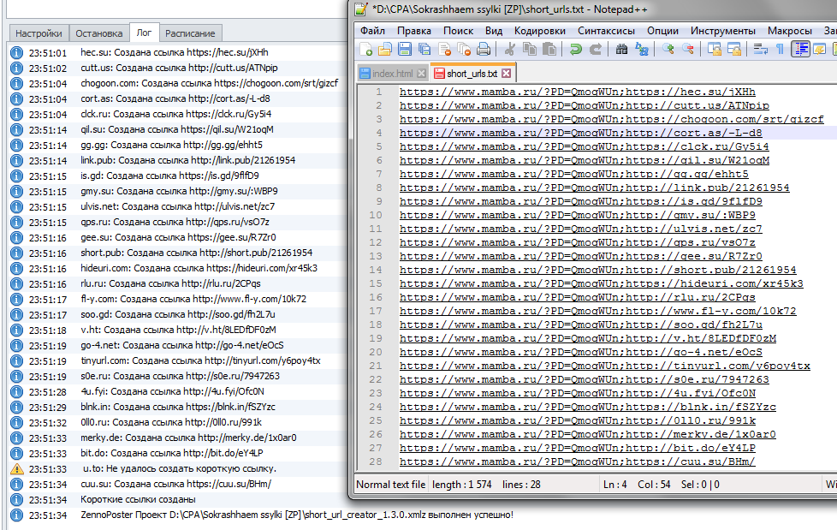Image resolution: width=837 pixels, height=530 pixels.
Task: Toggle word wrap in Notepad++
Action: point(760,49)
